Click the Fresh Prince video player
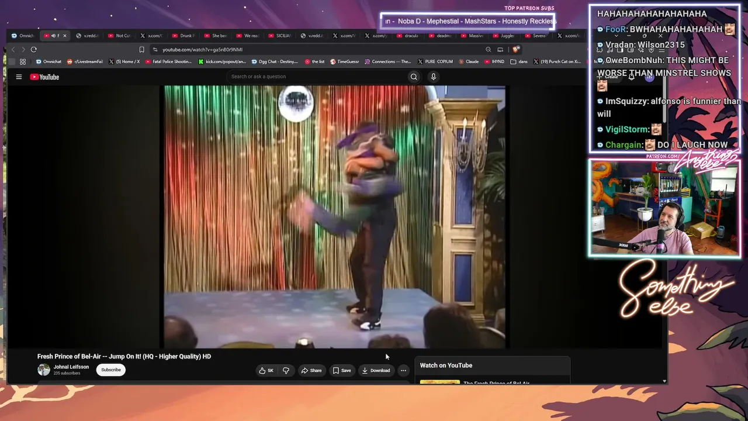This screenshot has width=748, height=421. coord(334,217)
